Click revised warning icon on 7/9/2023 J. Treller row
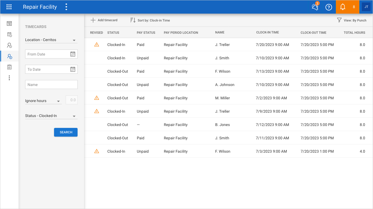This screenshot has height=209, width=373. pos(96,111)
